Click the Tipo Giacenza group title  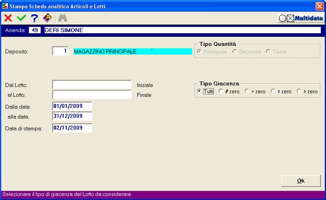pyautogui.click(x=219, y=84)
